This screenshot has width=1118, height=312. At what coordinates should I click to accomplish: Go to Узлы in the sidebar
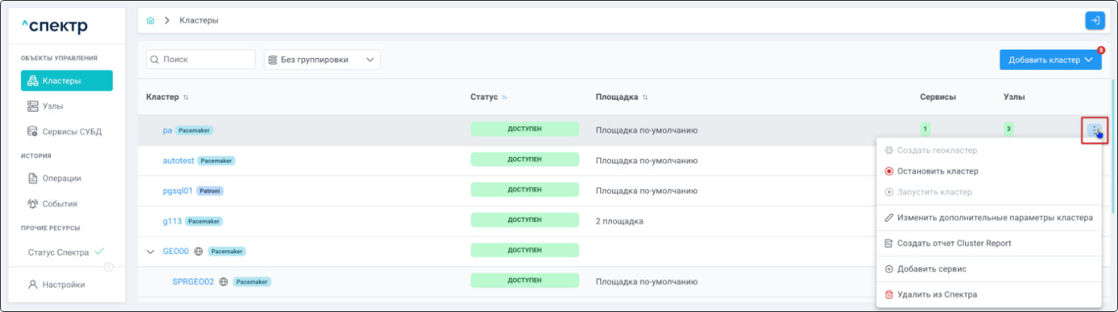(52, 106)
